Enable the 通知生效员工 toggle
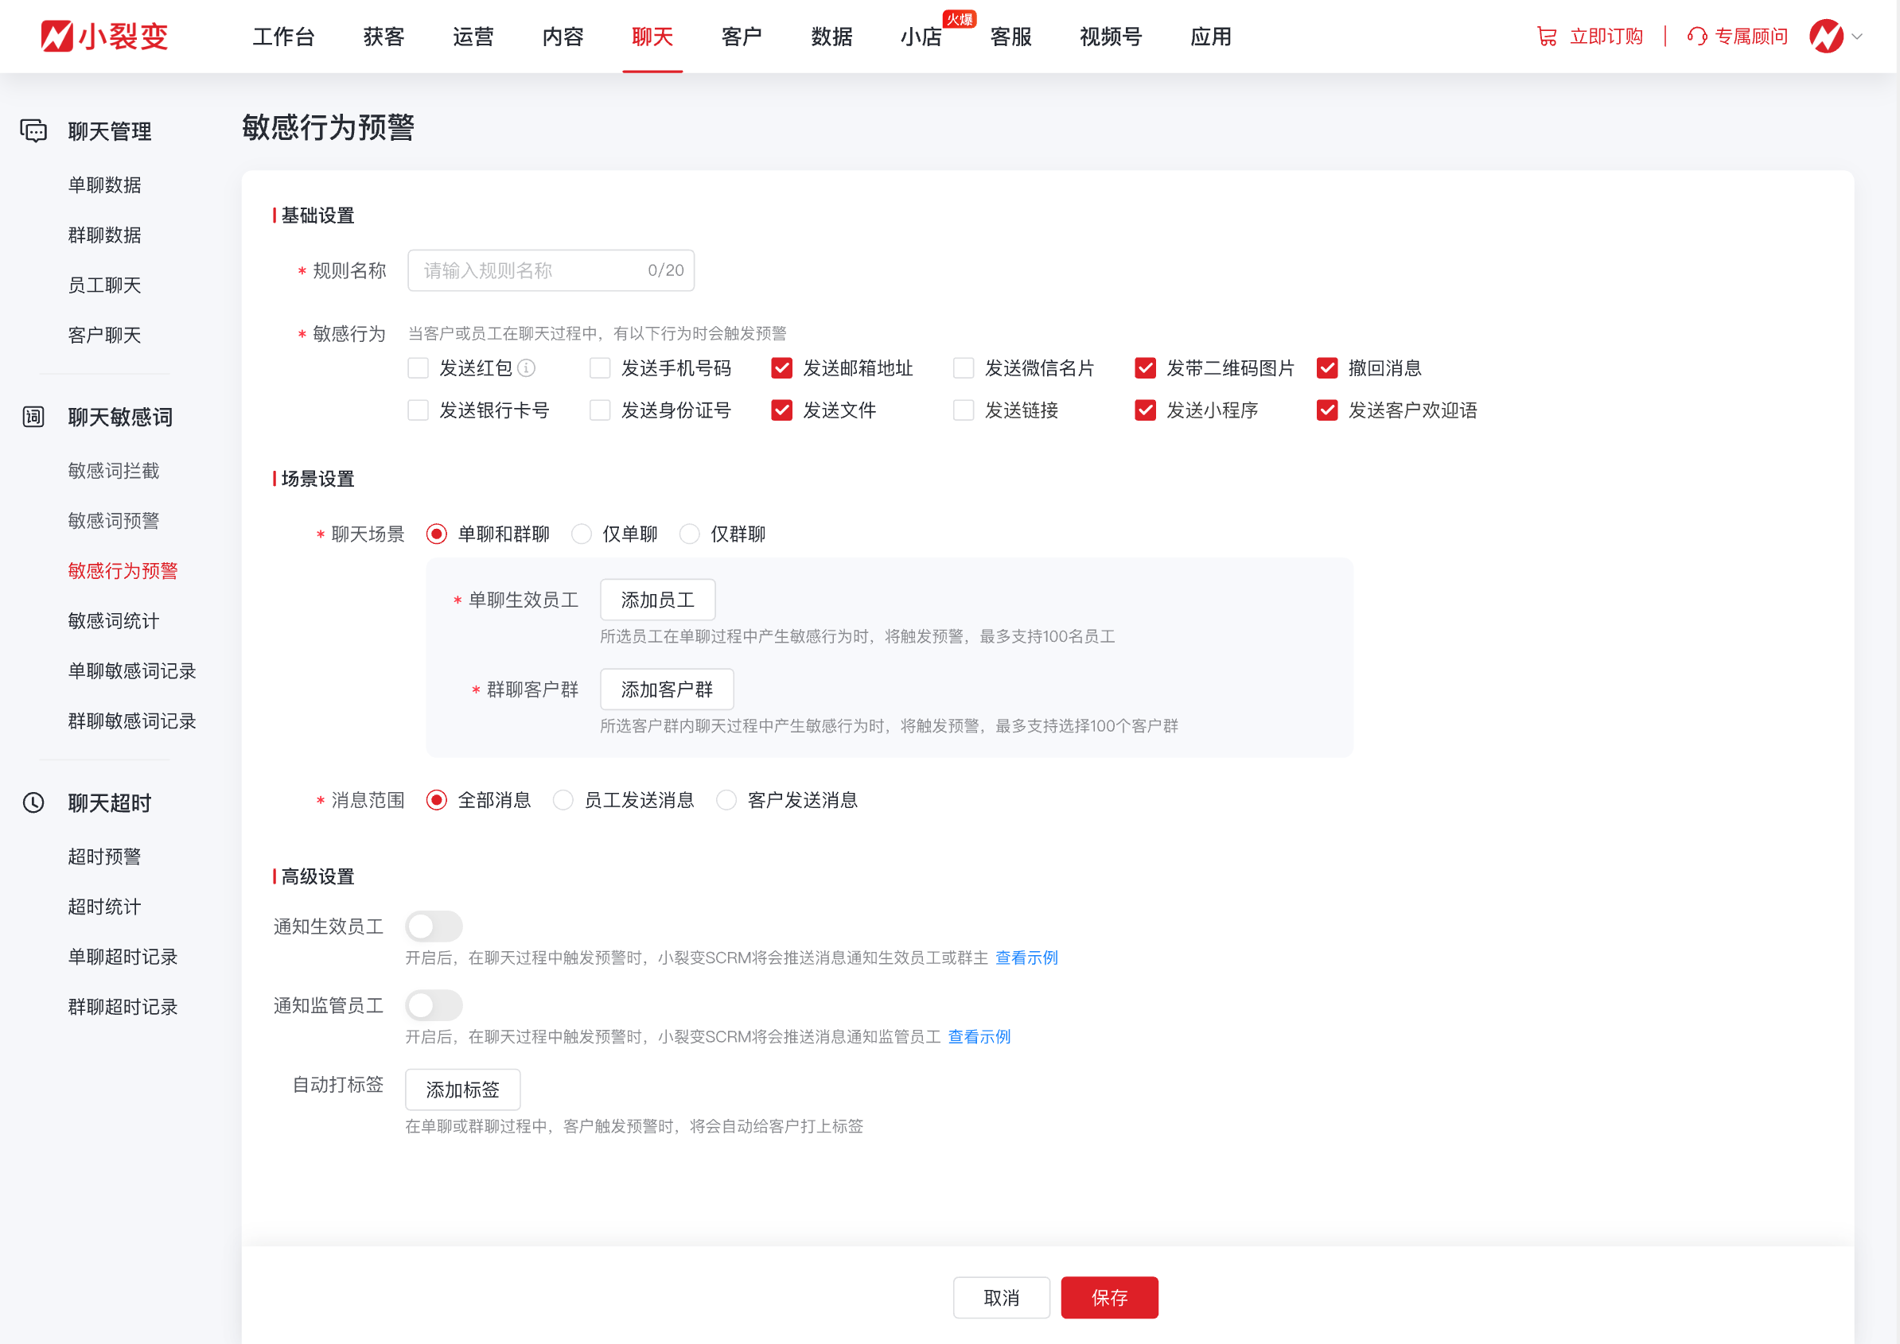The image size is (1900, 1344). 434,925
